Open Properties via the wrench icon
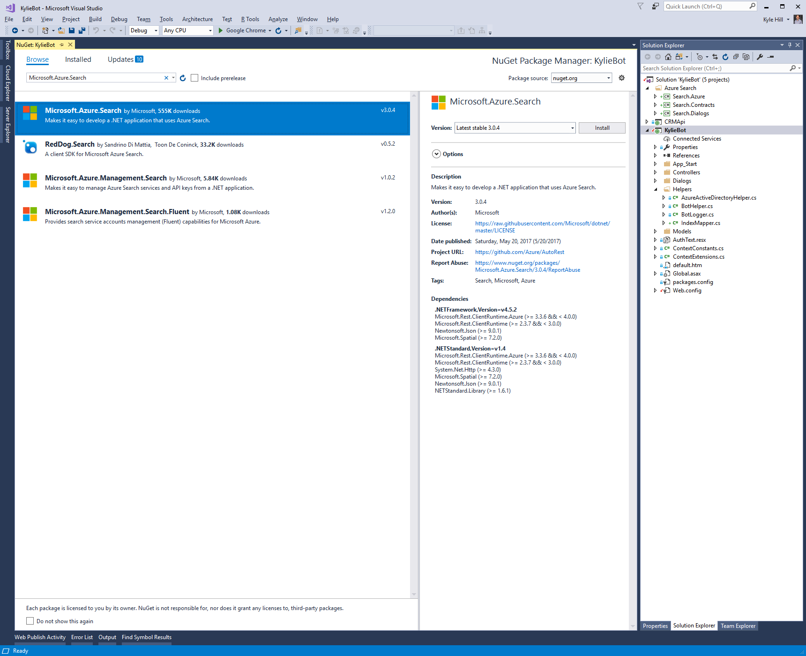The width and height of the screenshot is (806, 656). (760, 57)
